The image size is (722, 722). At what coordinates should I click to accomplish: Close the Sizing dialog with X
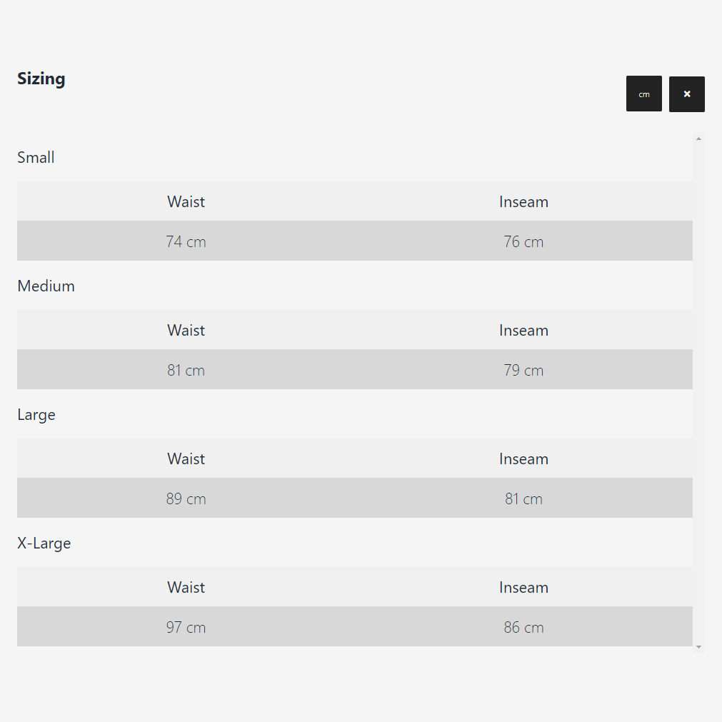(686, 94)
